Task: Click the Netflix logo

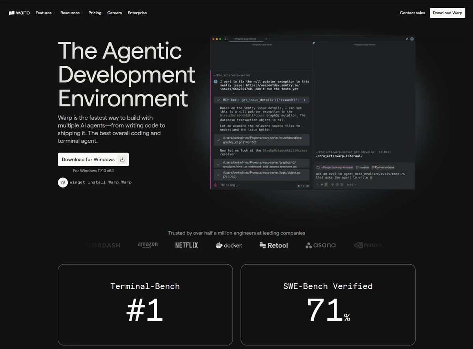Action: (x=186, y=245)
